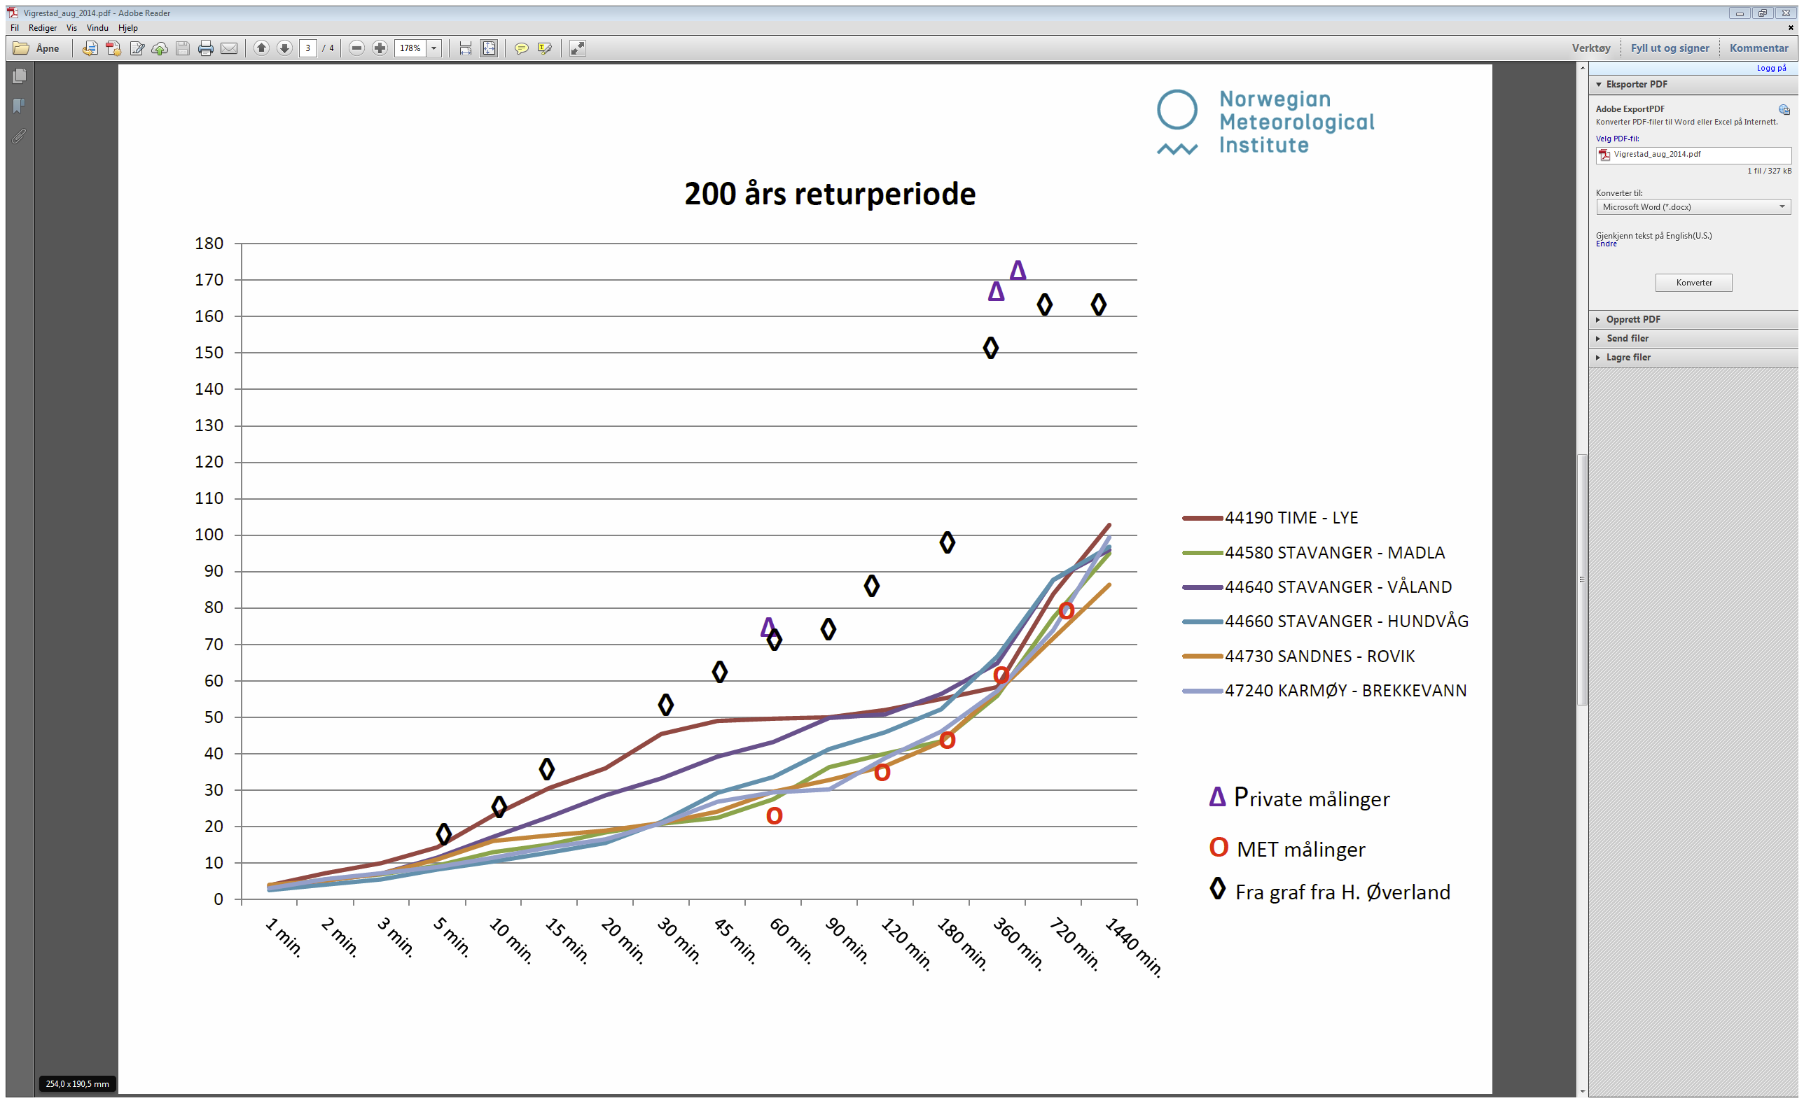Image resolution: width=1804 pixels, height=1103 pixels.
Task: Expand the Opprett PDF section
Action: [1693, 319]
